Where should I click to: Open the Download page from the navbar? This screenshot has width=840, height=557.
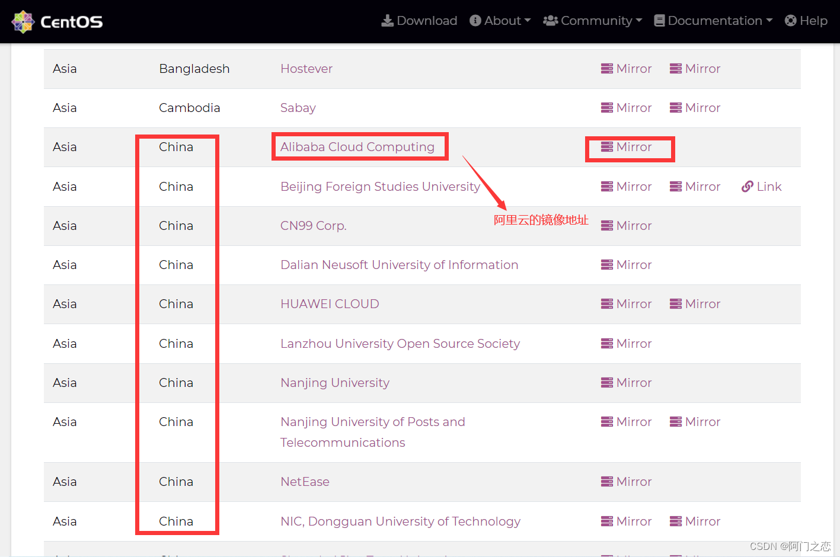(419, 21)
